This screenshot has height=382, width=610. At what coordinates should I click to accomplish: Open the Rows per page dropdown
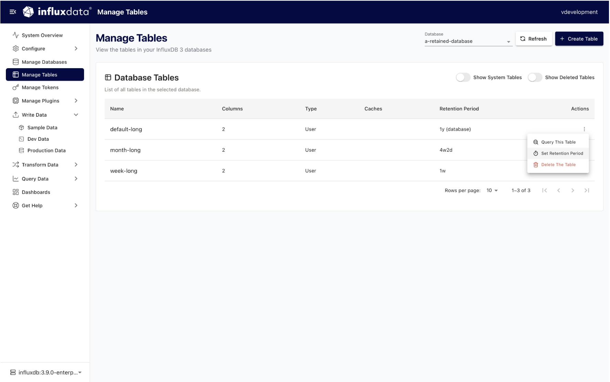pyautogui.click(x=492, y=190)
